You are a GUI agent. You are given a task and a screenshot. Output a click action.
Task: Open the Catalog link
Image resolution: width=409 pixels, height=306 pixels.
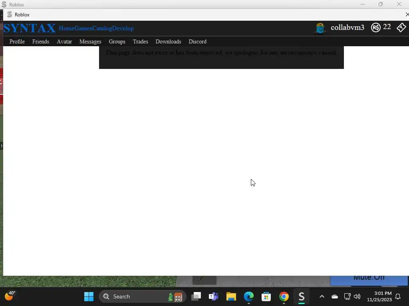point(102,28)
